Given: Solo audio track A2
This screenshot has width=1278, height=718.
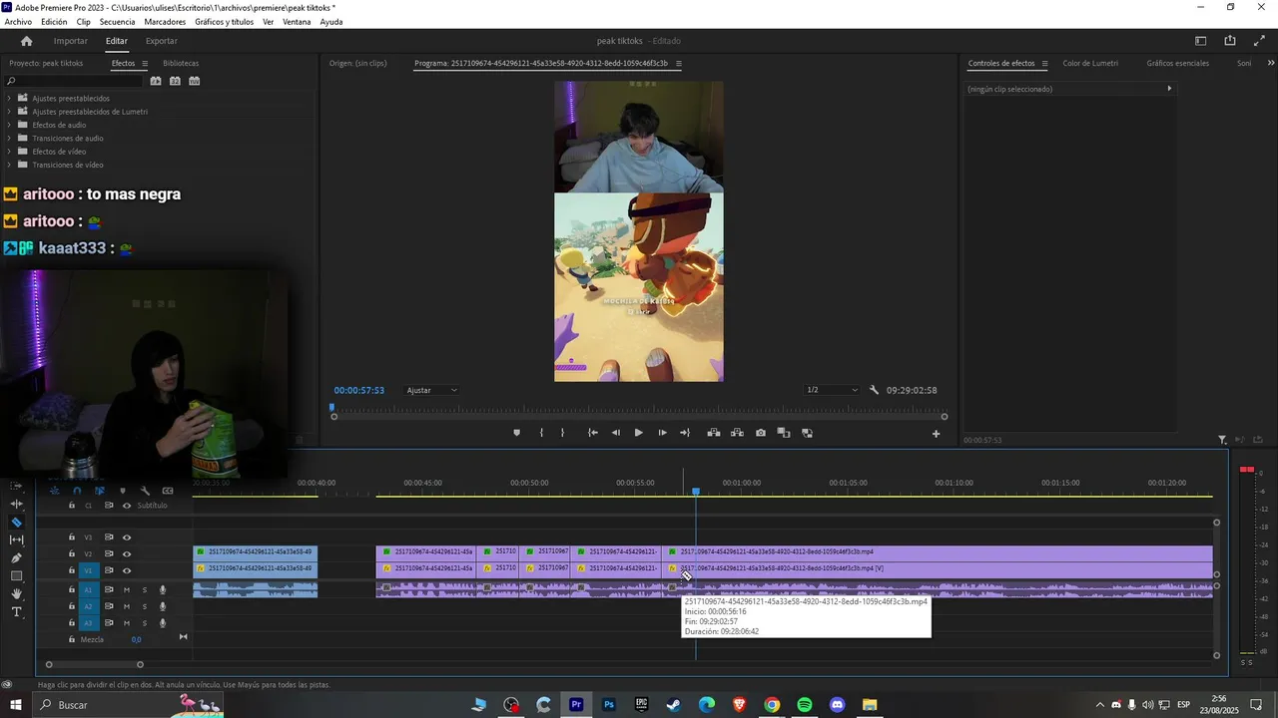Looking at the screenshot, I should [x=144, y=606].
